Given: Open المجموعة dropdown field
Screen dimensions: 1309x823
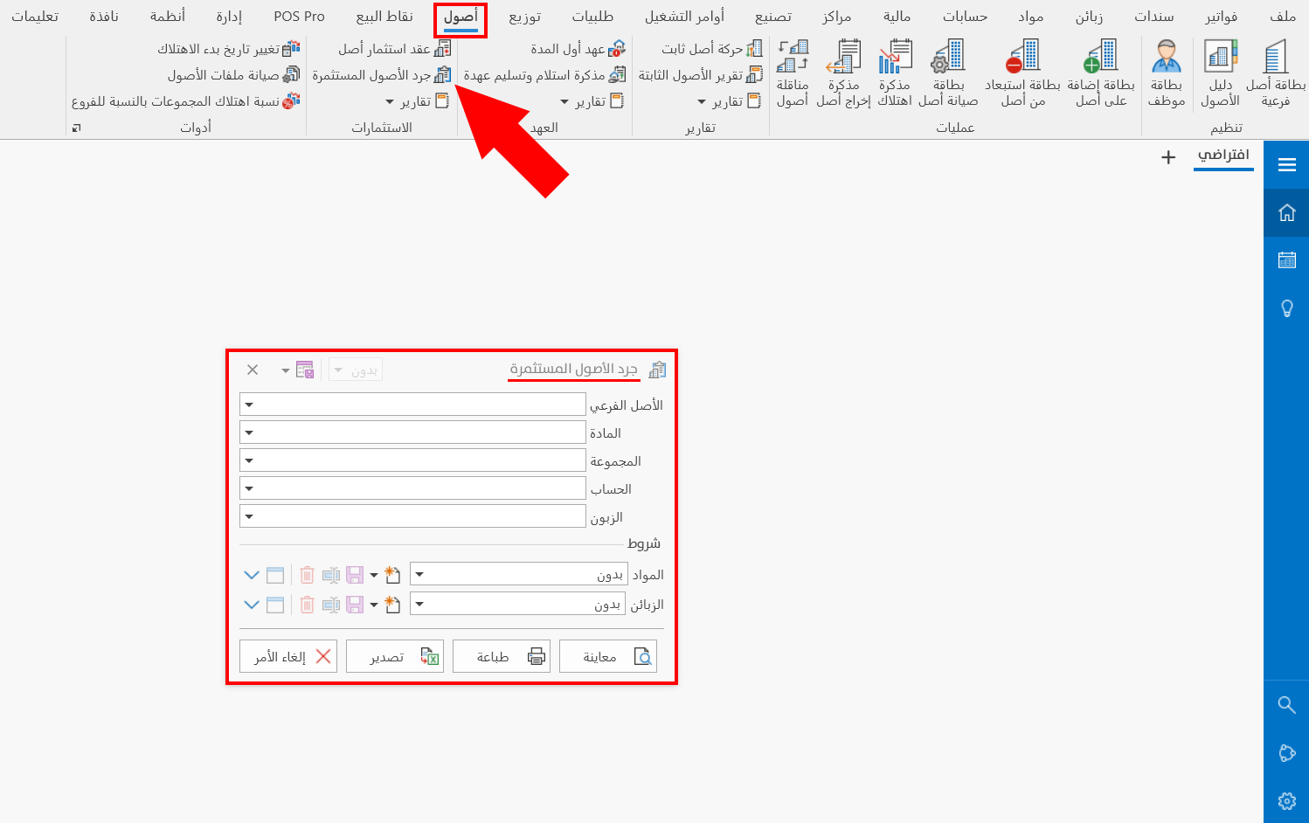Looking at the screenshot, I should click(x=412, y=460).
